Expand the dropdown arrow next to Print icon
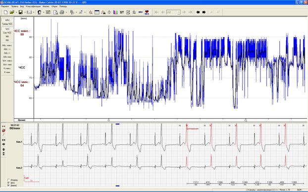 tap(66, 12)
